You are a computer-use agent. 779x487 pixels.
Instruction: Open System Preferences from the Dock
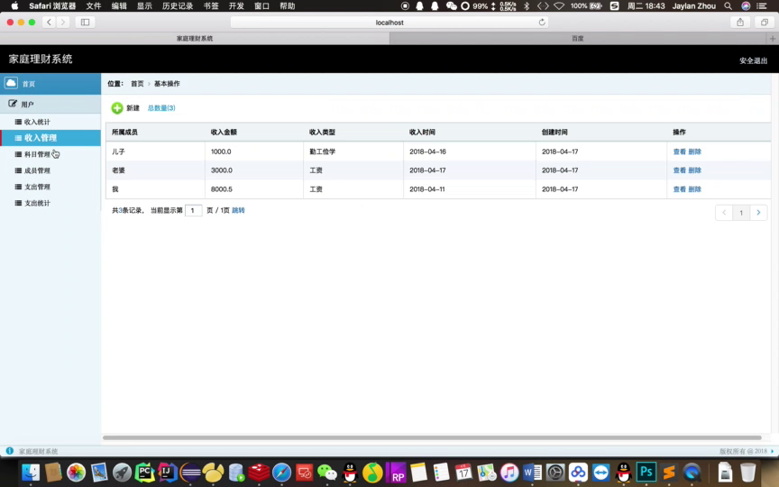(554, 472)
